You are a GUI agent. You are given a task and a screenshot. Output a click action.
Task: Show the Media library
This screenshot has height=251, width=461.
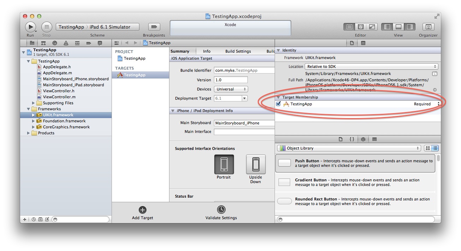click(x=375, y=139)
